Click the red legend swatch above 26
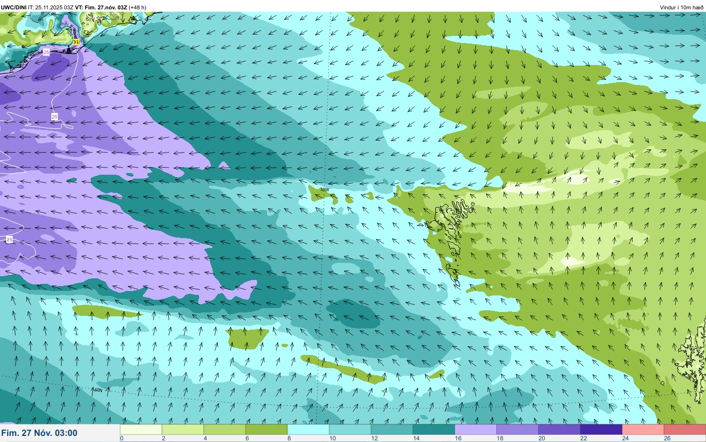This screenshot has width=706, height=442. [685, 429]
